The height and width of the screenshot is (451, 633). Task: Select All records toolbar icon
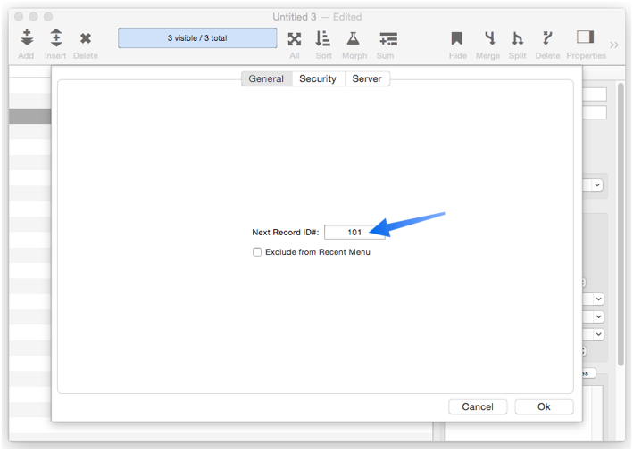[x=295, y=39]
